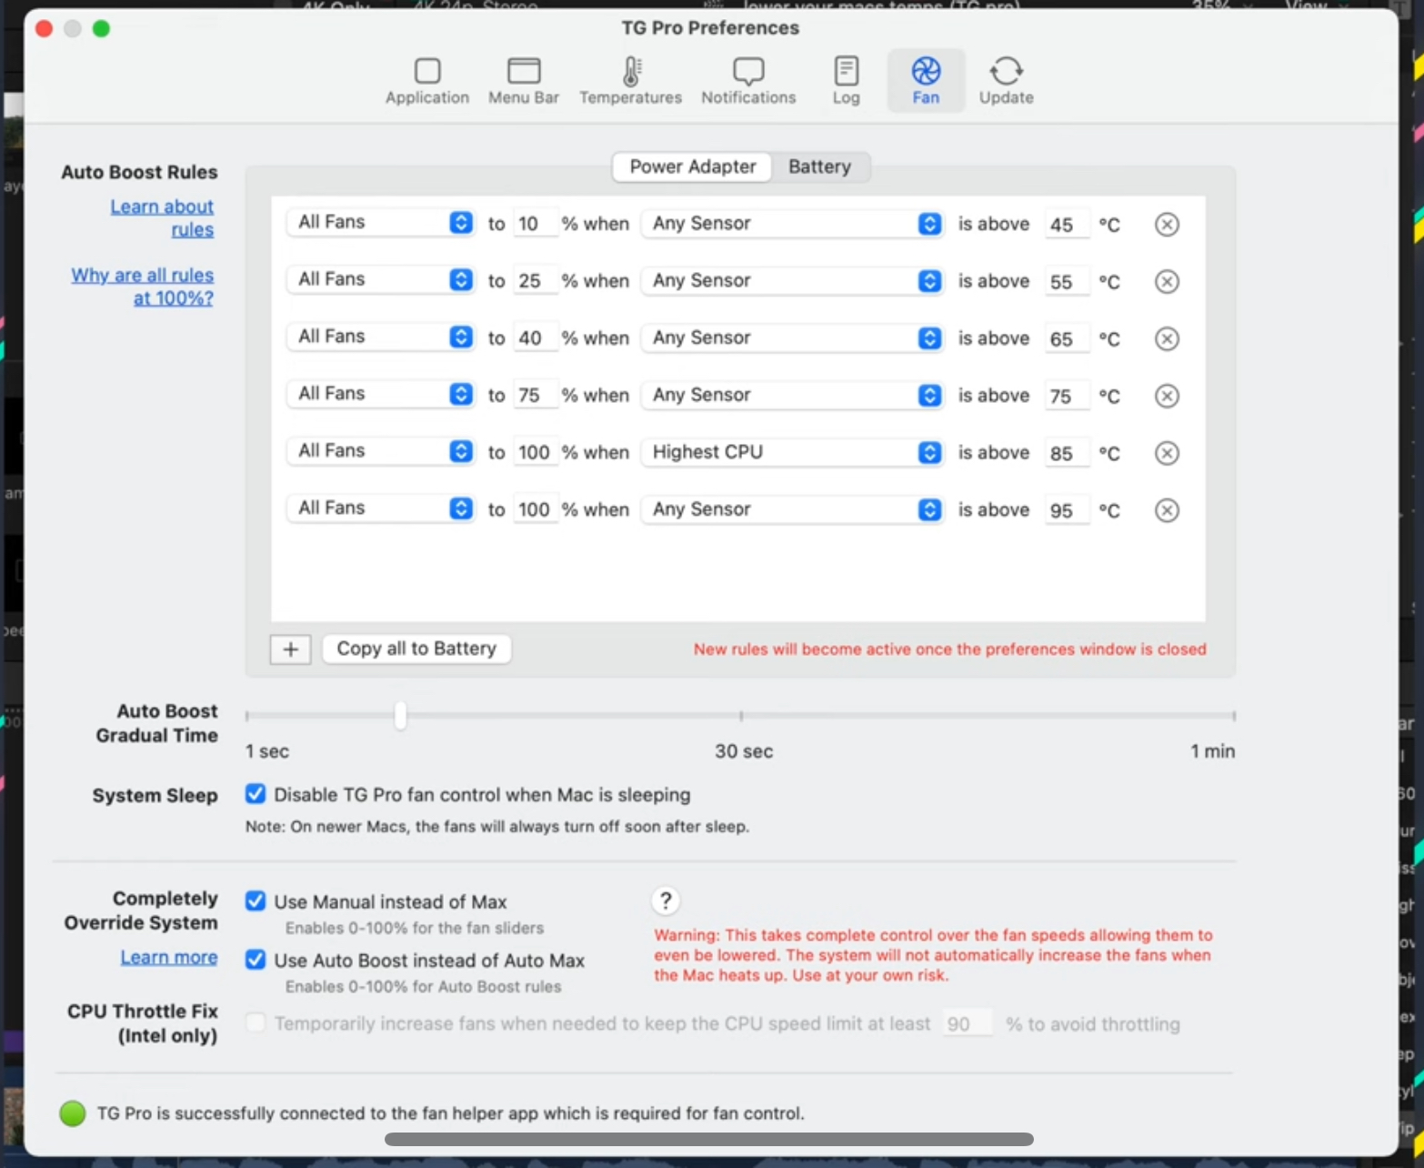Screen dimensions: 1424x1168
Task: Click the horizontal scrollbar at window bottom
Action: pyautogui.click(x=709, y=1139)
